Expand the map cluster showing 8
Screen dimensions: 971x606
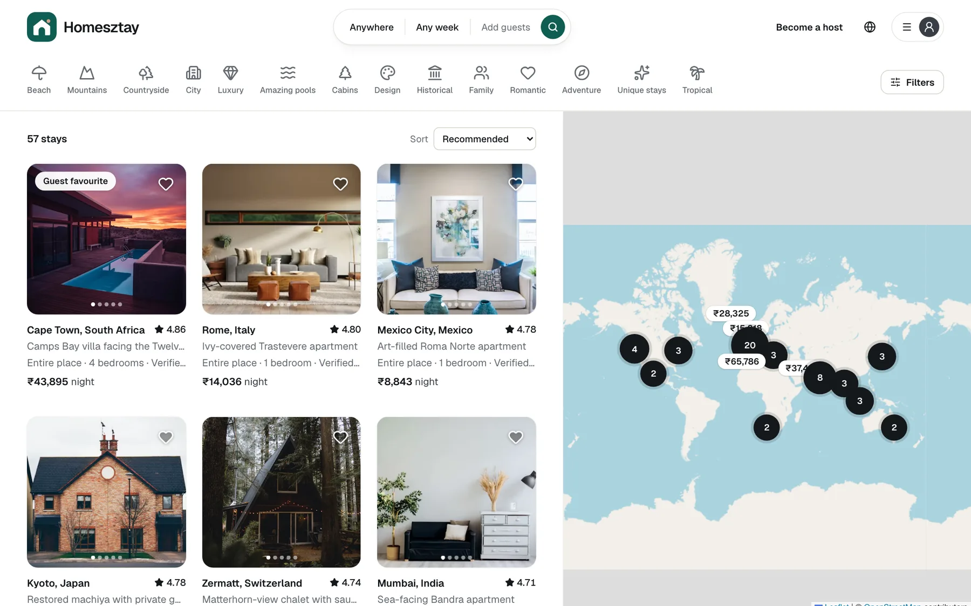coord(819,378)
